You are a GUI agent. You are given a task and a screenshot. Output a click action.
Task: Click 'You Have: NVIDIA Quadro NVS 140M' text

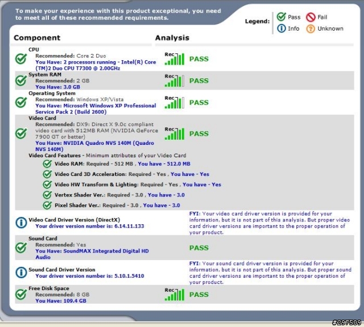(94, 146)
